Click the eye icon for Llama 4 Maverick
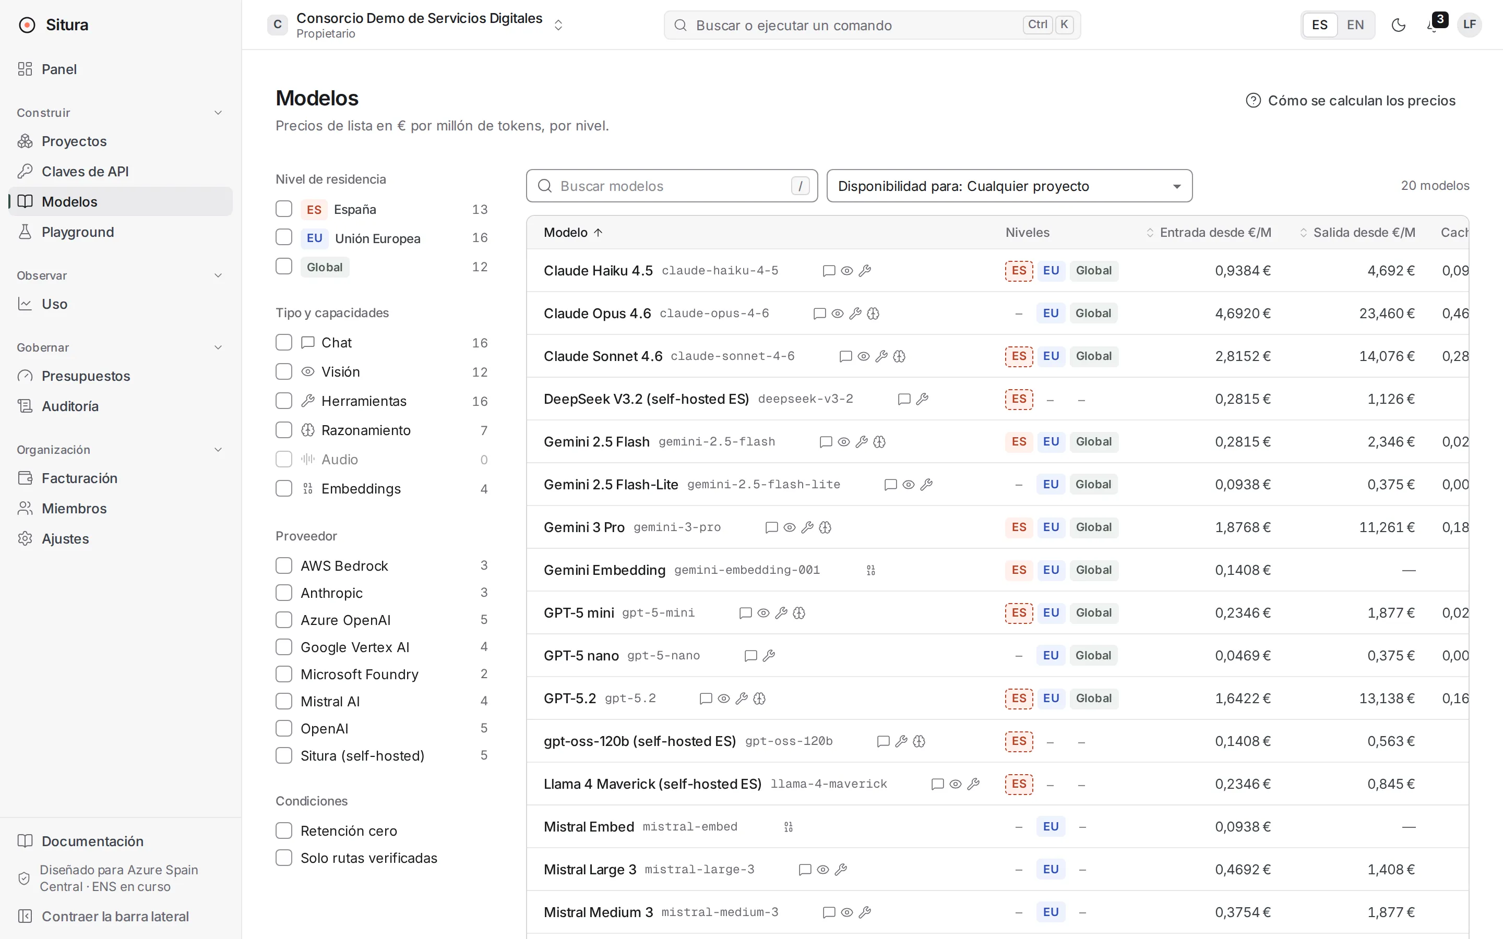 [956, 785]
